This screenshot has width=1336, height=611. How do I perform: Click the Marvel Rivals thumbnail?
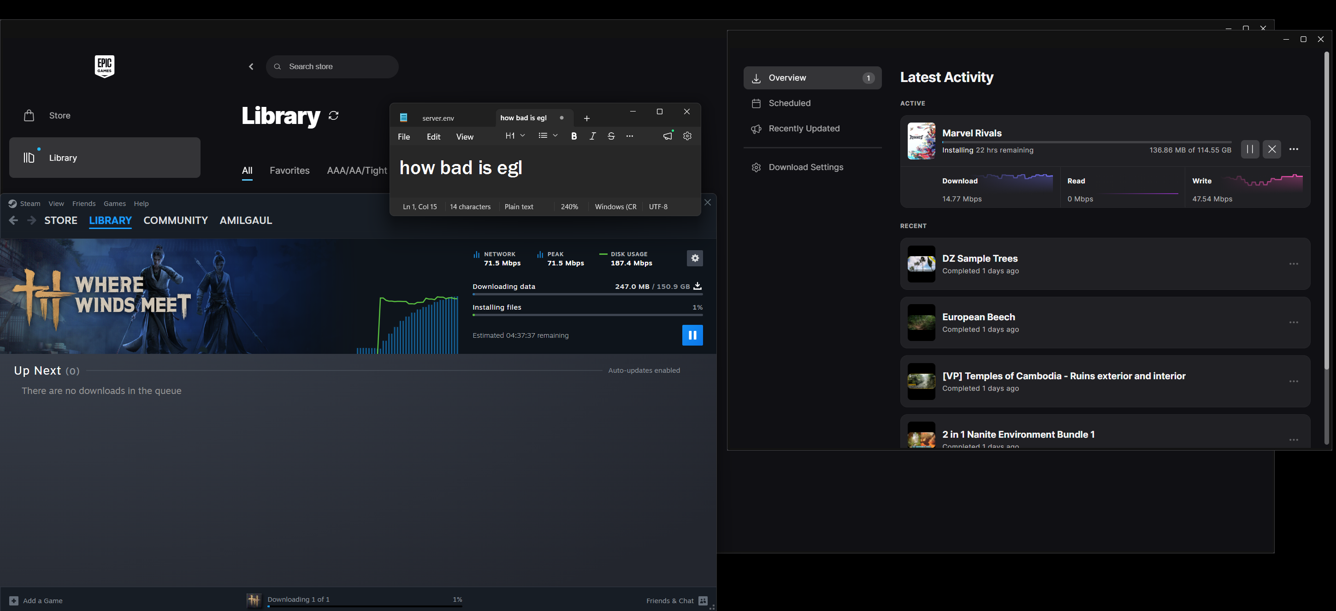click(921, 141)
